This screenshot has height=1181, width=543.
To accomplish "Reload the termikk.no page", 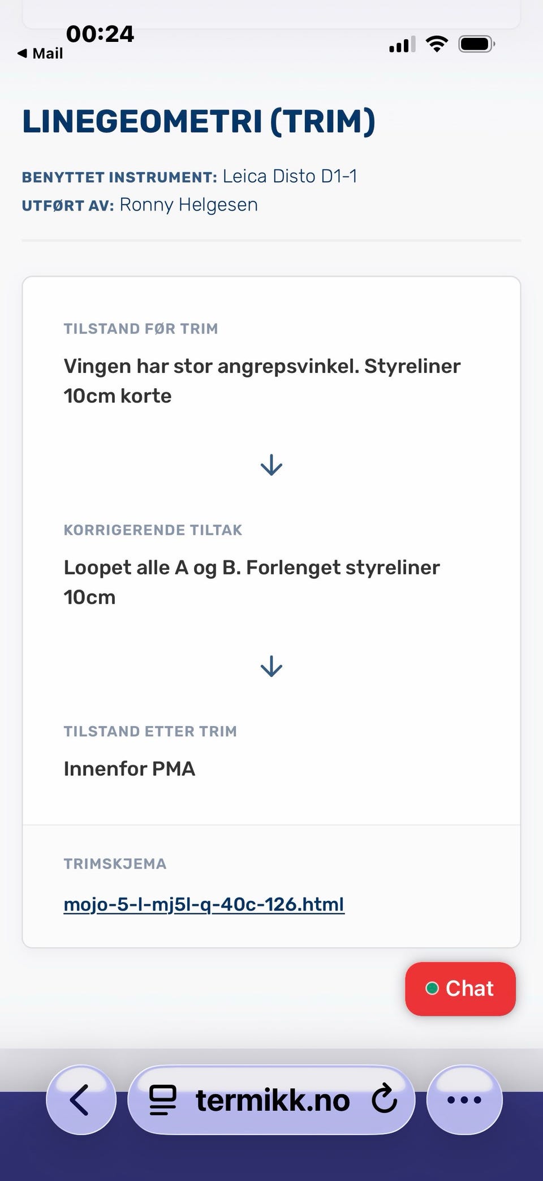I will [384, 1098].
